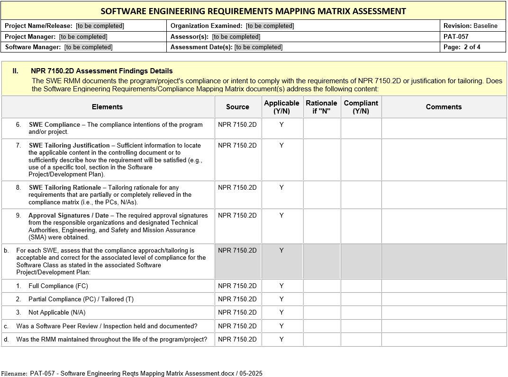Click the 'Comments' column header
508x377 pixels.
point(444,107)
